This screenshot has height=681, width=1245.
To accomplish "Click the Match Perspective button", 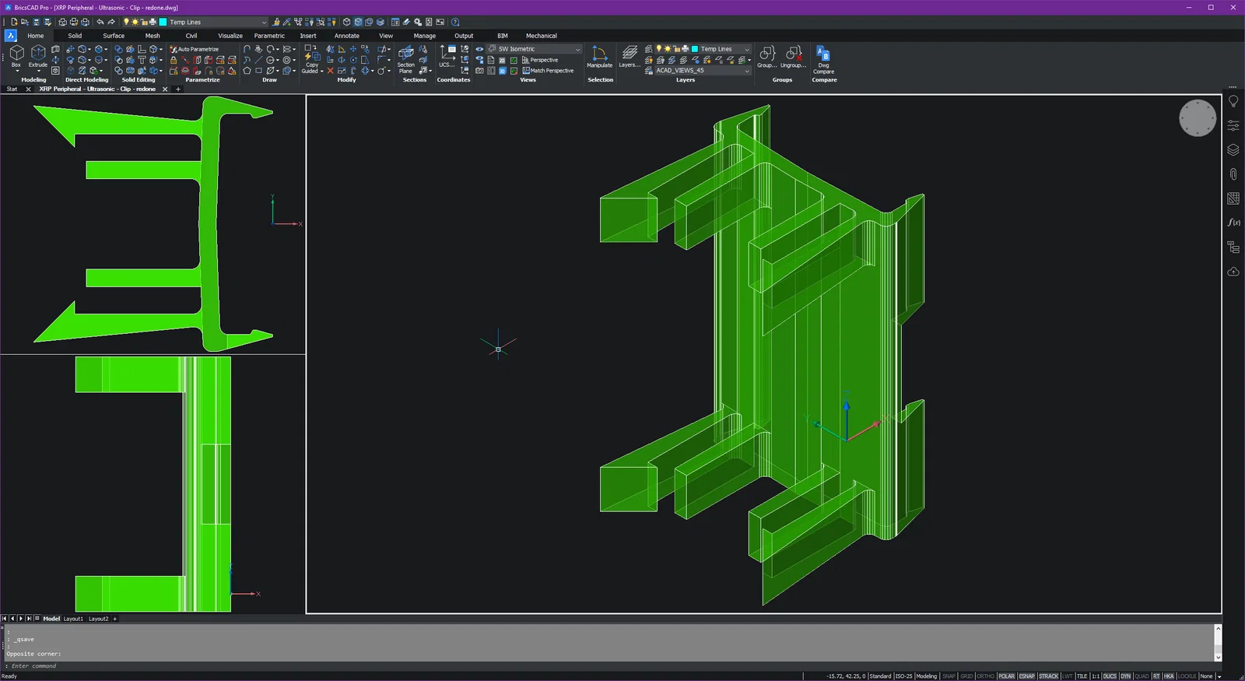I will tap(548, 71).
